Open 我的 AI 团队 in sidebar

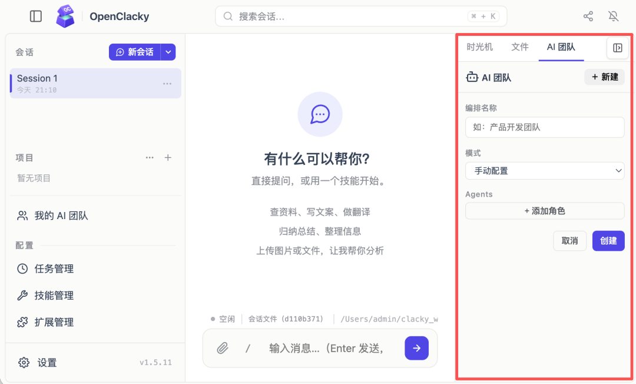click(52, 216)
